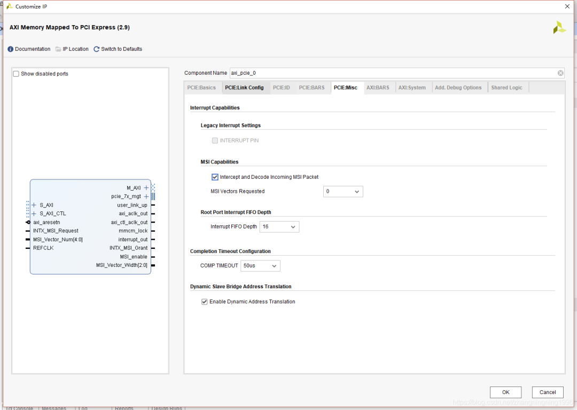This screenshot has width=577, height=410.
Task: Switch to the Shared Logic tab
Action: coord(506,88)
